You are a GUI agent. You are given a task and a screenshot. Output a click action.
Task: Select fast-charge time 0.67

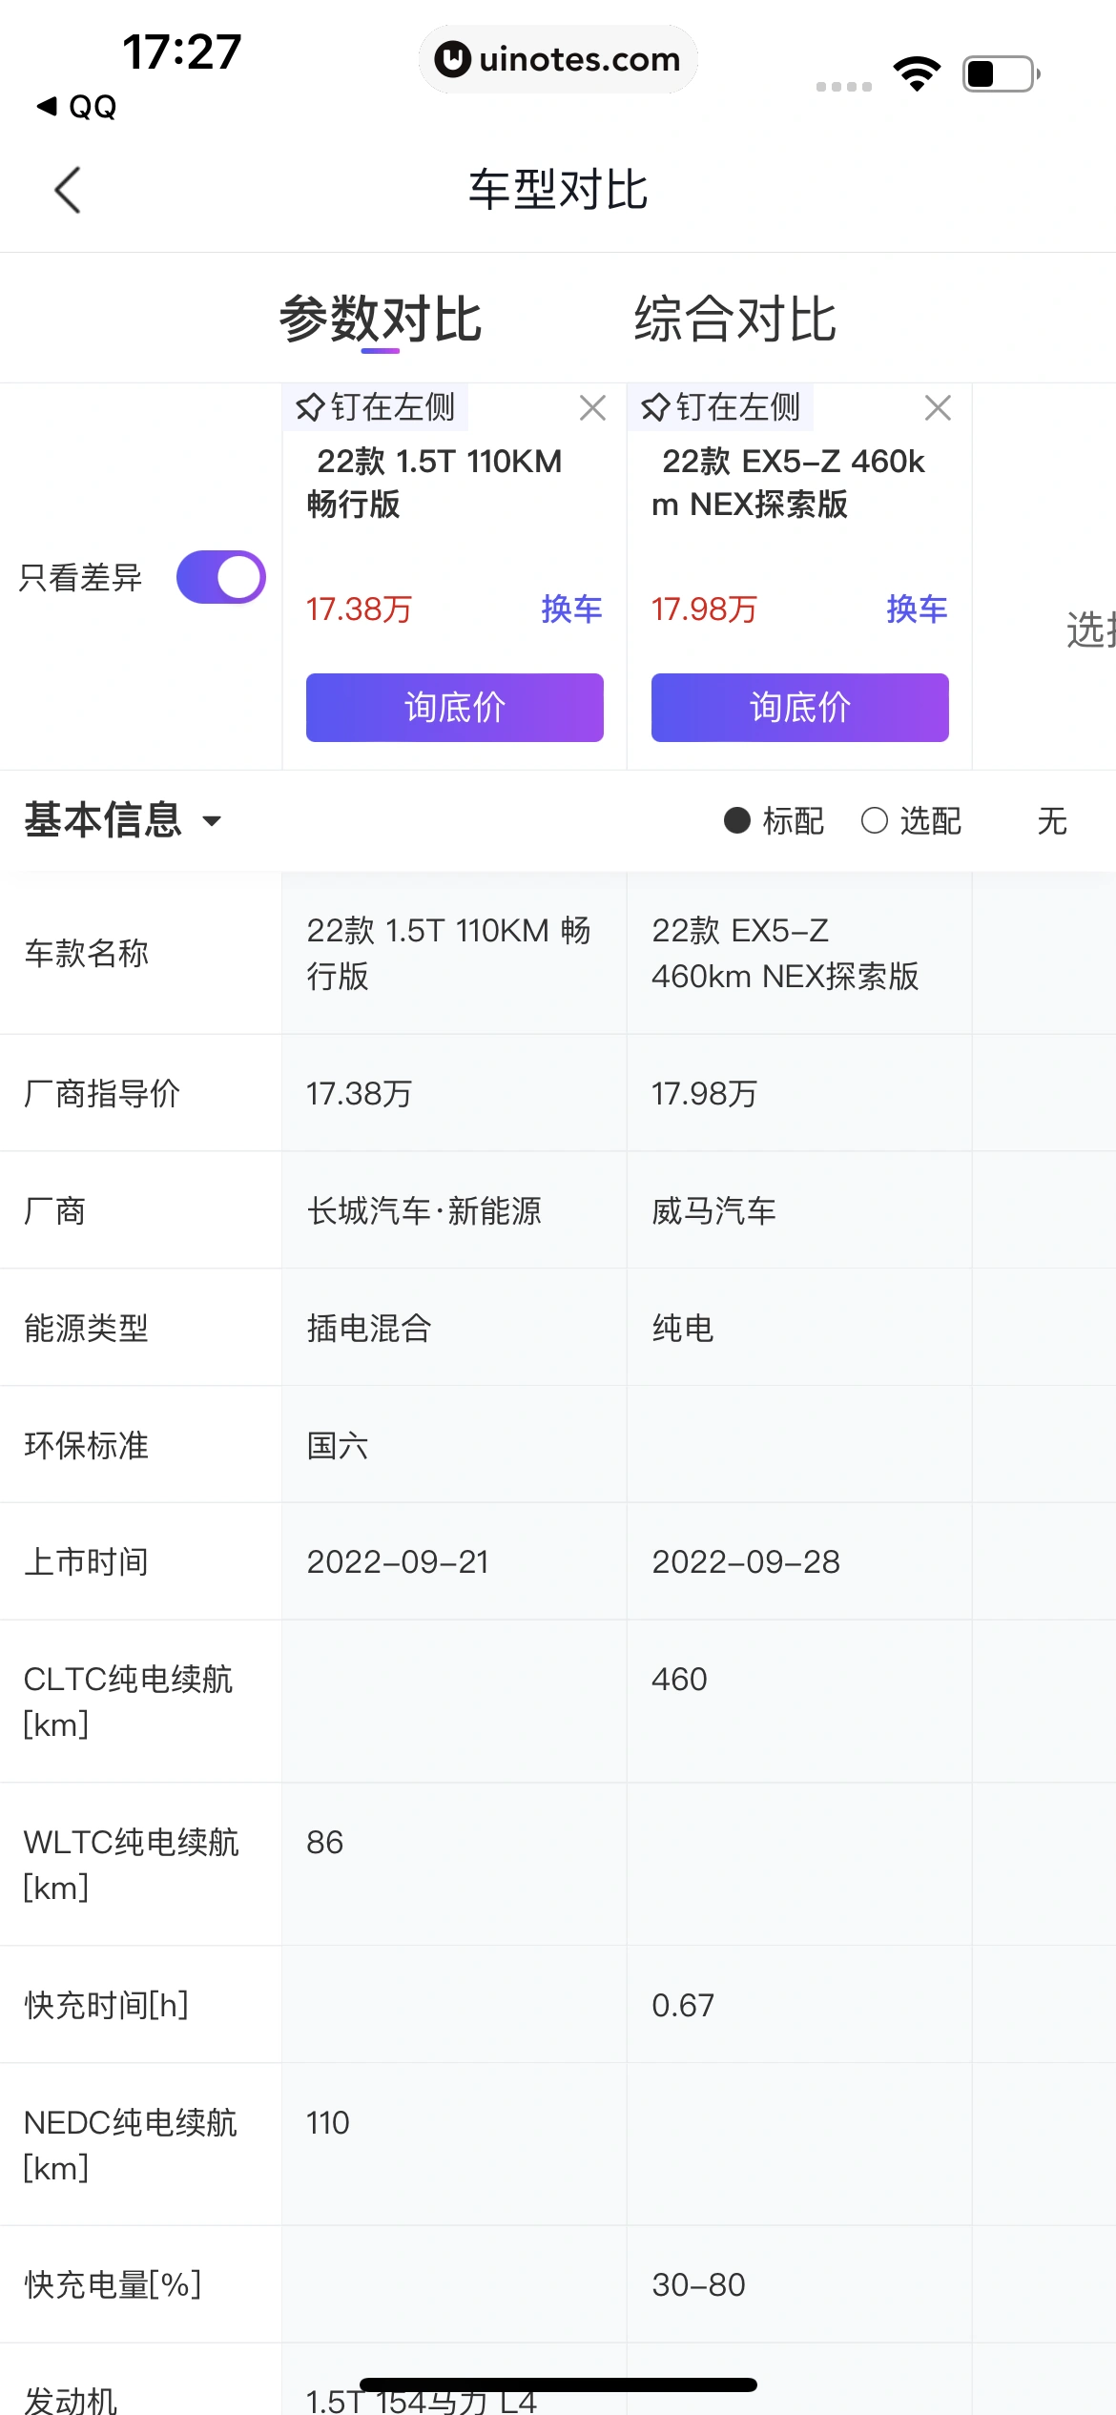point(683,2005)
